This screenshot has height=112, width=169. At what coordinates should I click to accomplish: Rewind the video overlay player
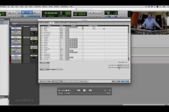[x=78, y=90]
